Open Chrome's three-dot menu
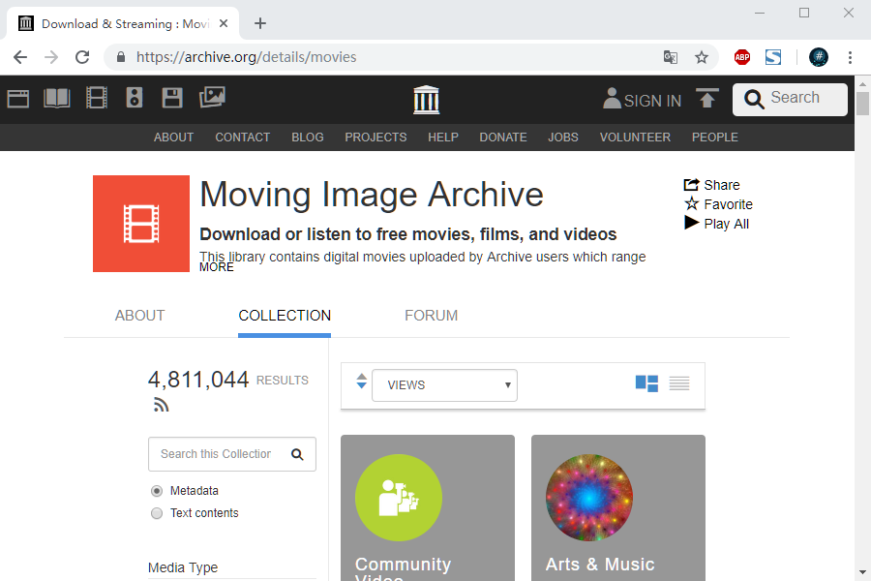Viewport: 871px width, 581px height. [x=850, y=57]
